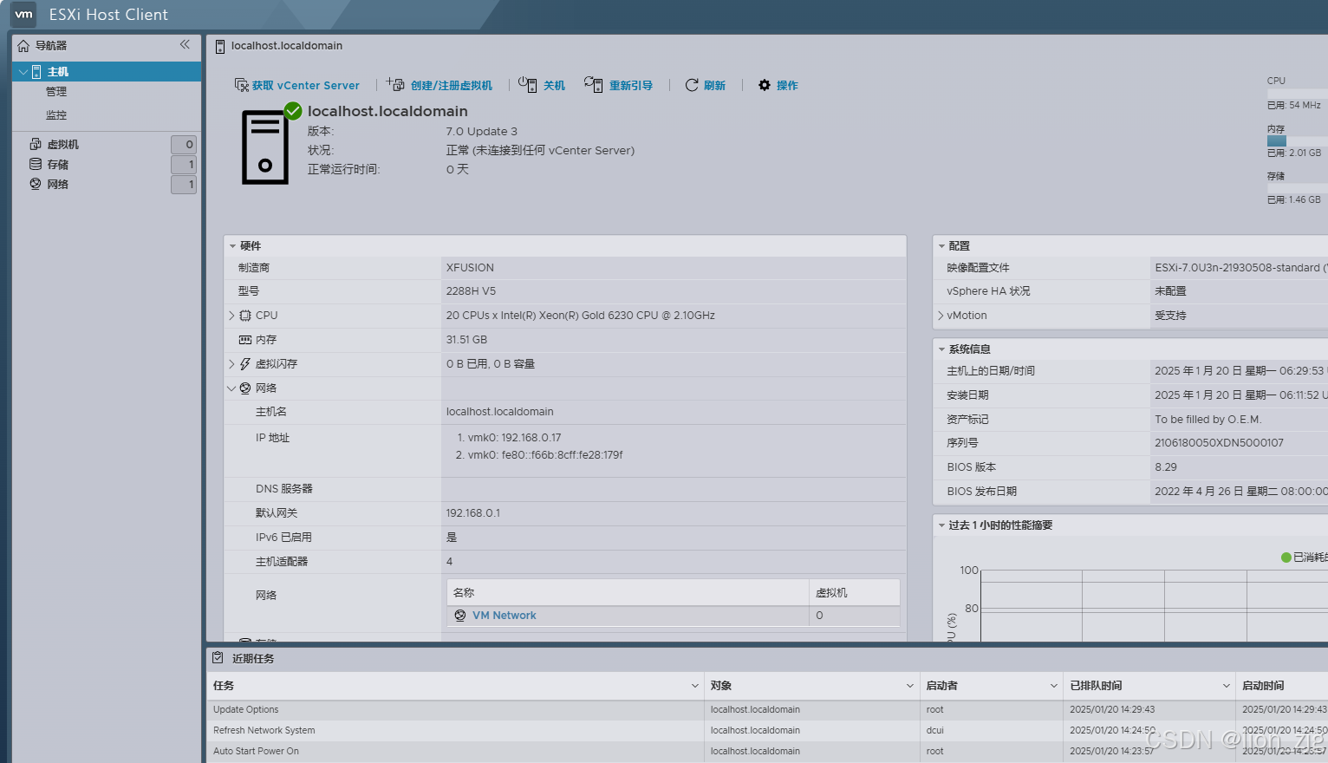Click the memory icon in hardware list

coord(245,340)
